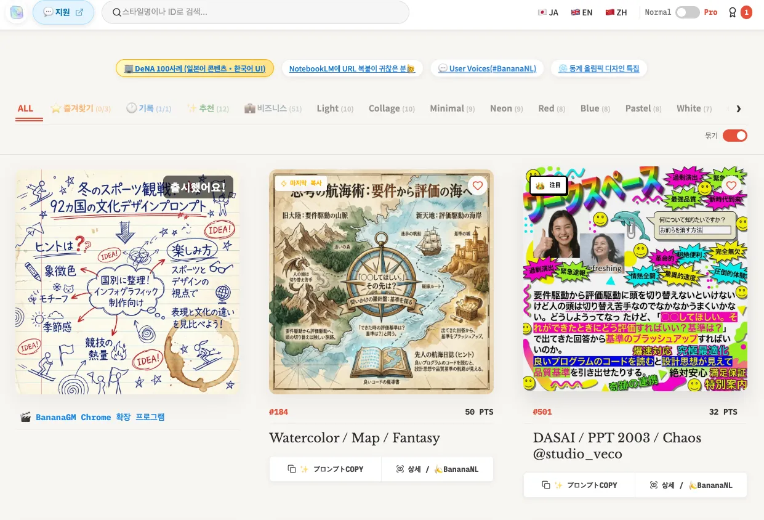The height and width of the screenshot is (520, 764).
Task: Select the Neon category tab
Action: coord(507,108)
